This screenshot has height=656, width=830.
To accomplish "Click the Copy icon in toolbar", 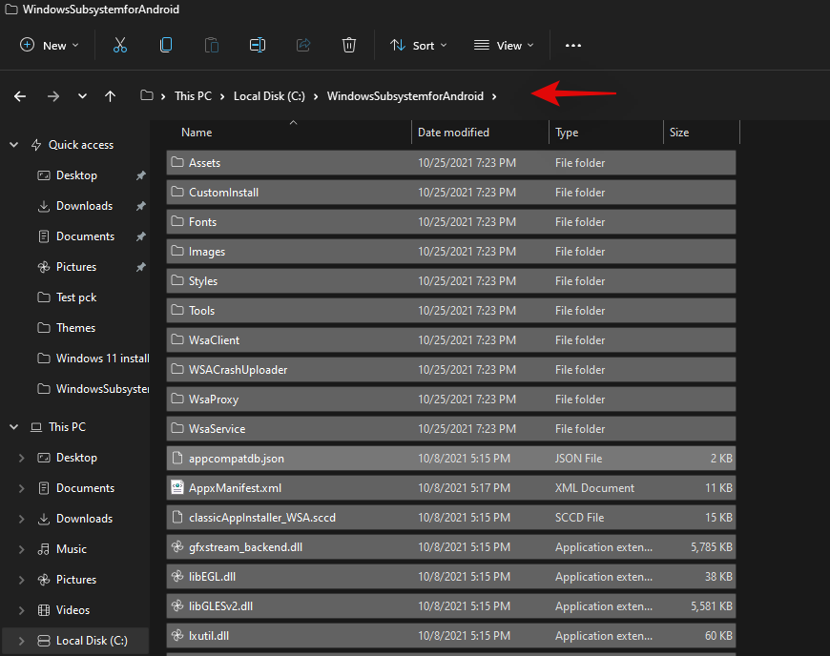I will coord(166,45).
